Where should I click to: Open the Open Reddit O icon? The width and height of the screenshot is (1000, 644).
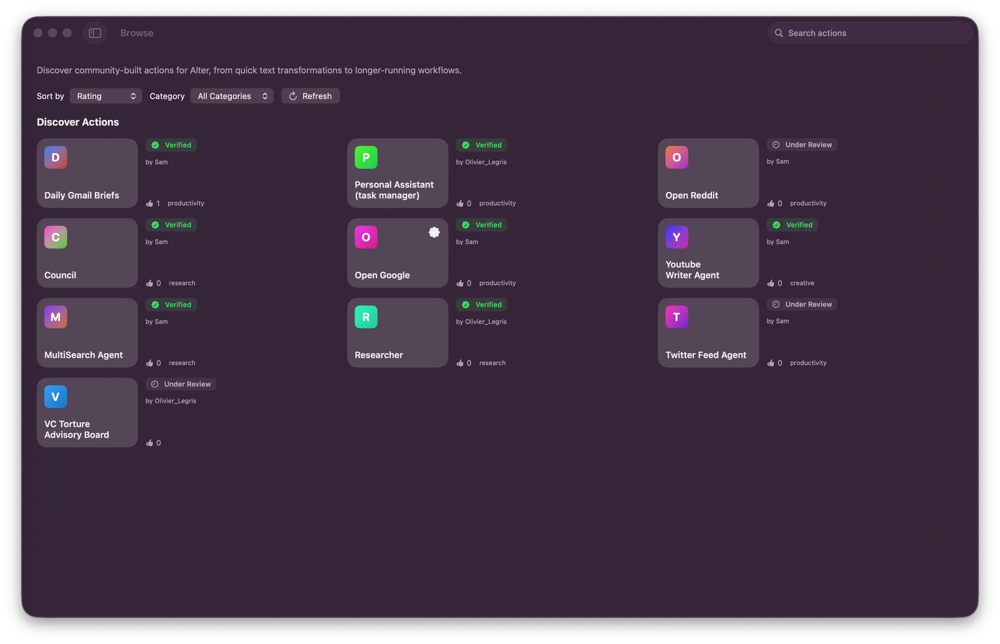(676, 157)
